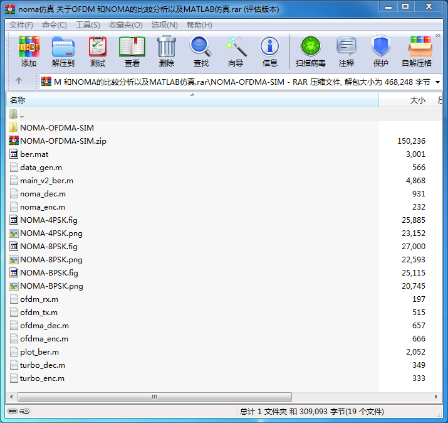Click the drive icon in the status bar
Viewport: 448px width, 423px height.
[x=13, y=411]
